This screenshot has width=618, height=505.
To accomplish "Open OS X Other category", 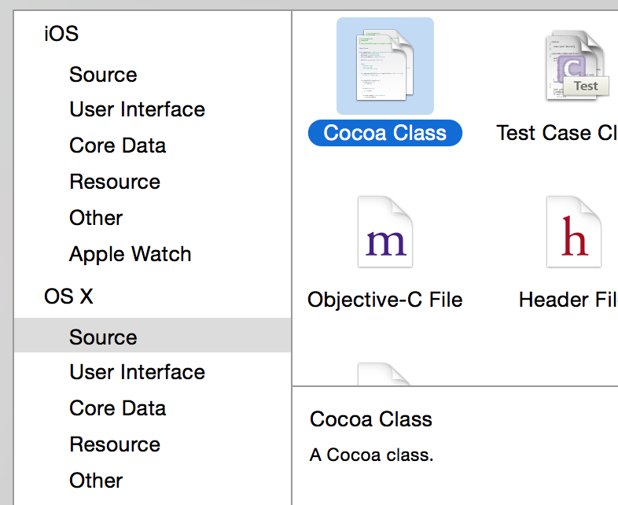I will (96, 481).
